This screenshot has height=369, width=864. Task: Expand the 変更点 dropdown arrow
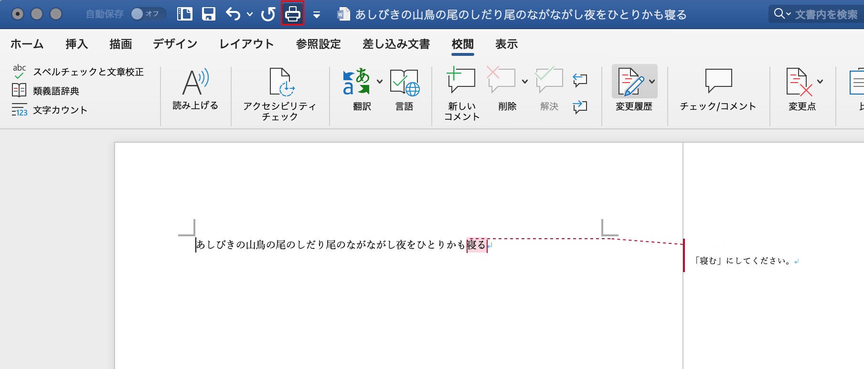coord(820,81)
